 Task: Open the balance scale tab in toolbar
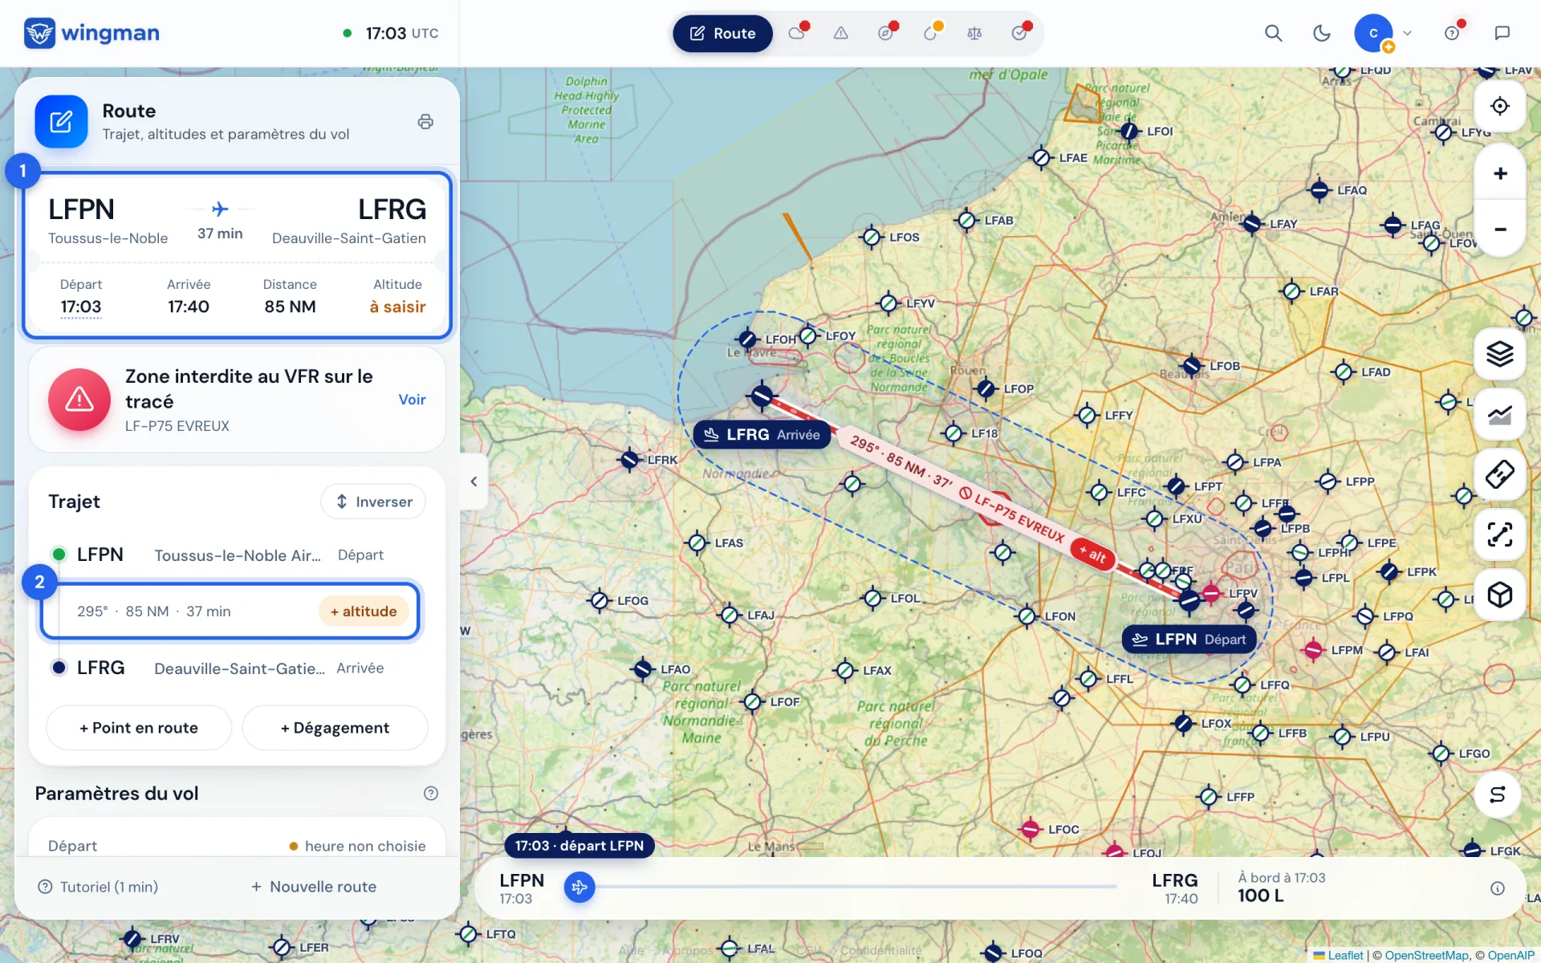974,33
